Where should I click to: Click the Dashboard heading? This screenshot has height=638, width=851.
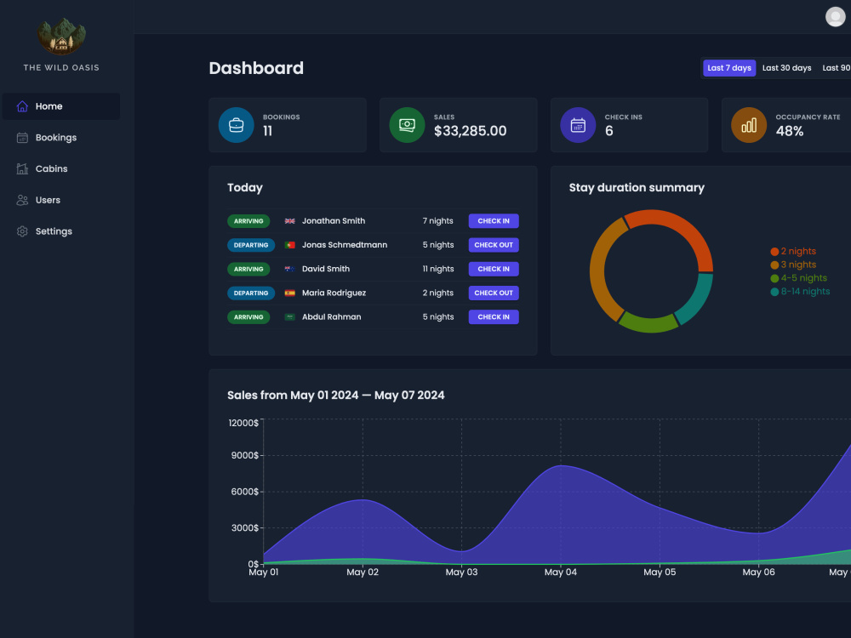coord(256,68)
